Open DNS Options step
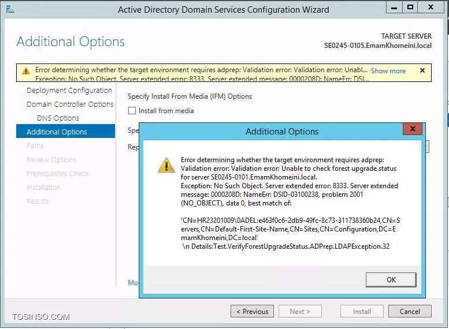The height and width of the screenshot is (329, 449). coord(58,118)
